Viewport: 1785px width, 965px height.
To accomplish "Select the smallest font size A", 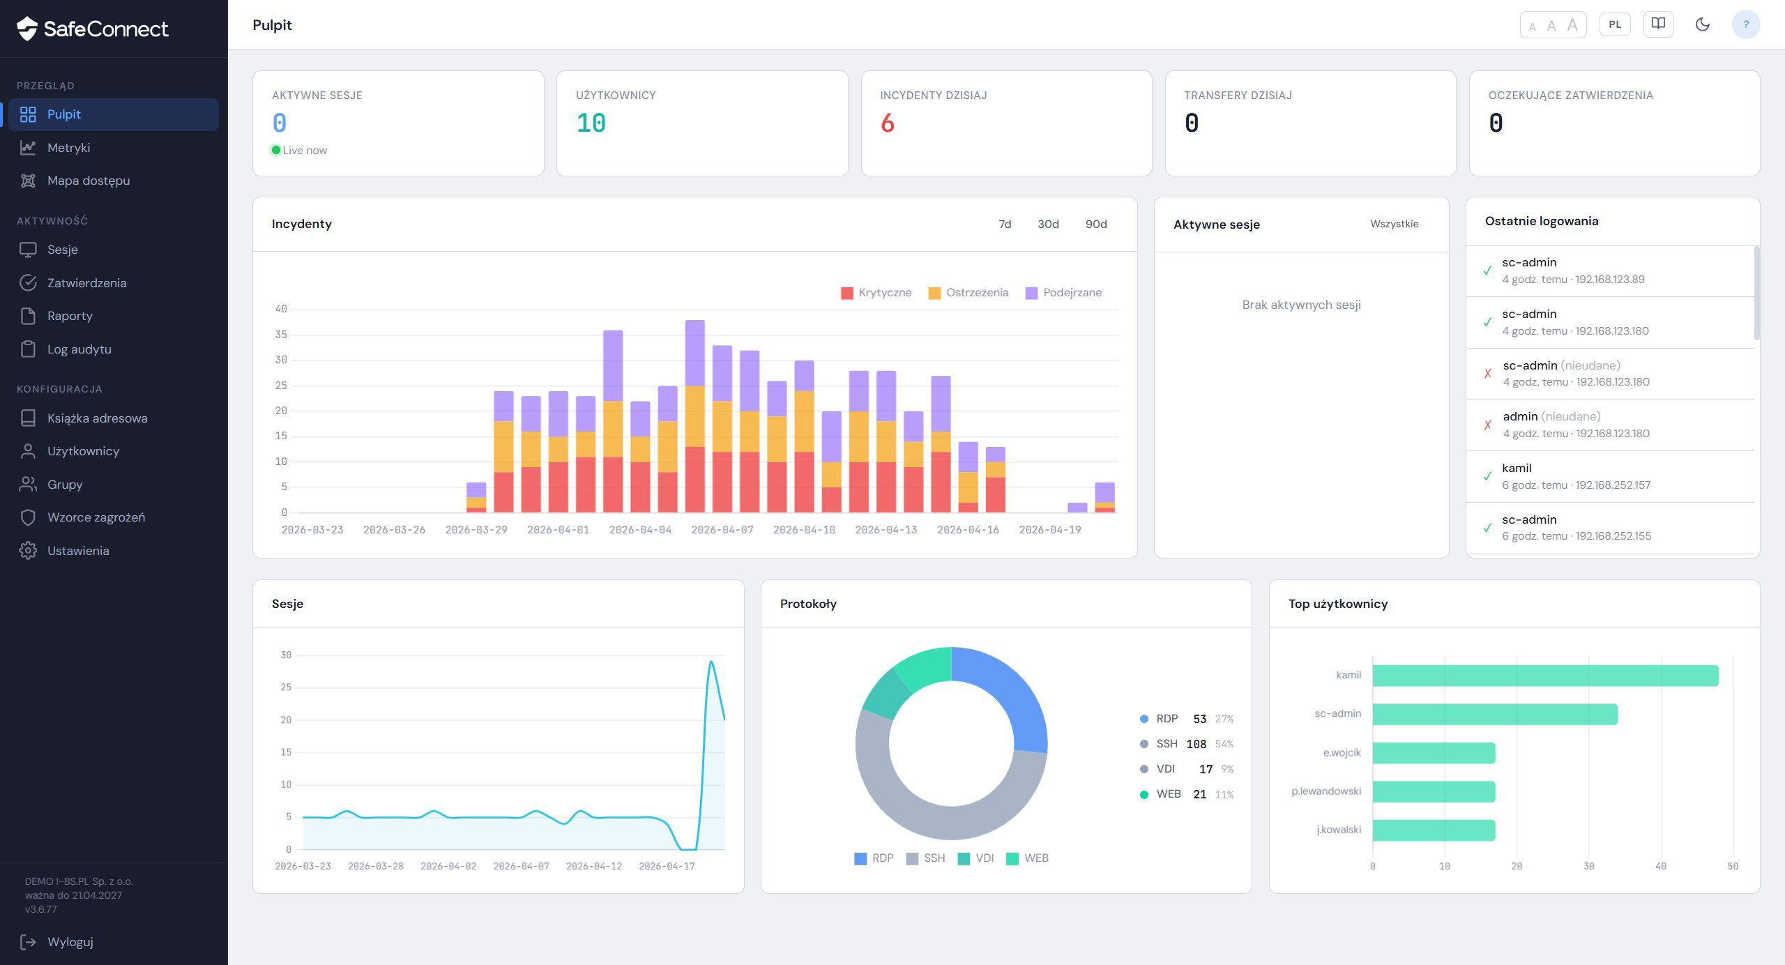I will click(1532, 26).
